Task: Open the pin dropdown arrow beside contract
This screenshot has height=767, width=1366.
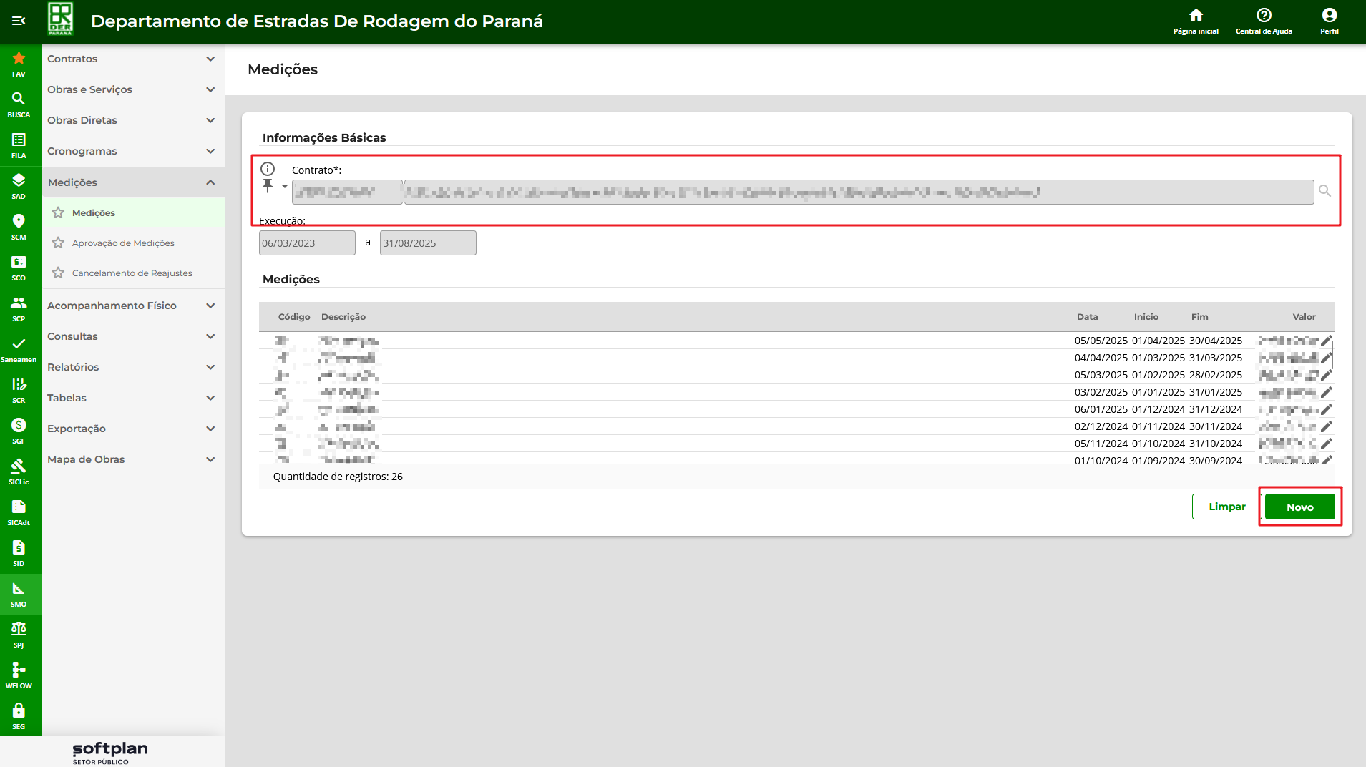Action: pos(285,187)
